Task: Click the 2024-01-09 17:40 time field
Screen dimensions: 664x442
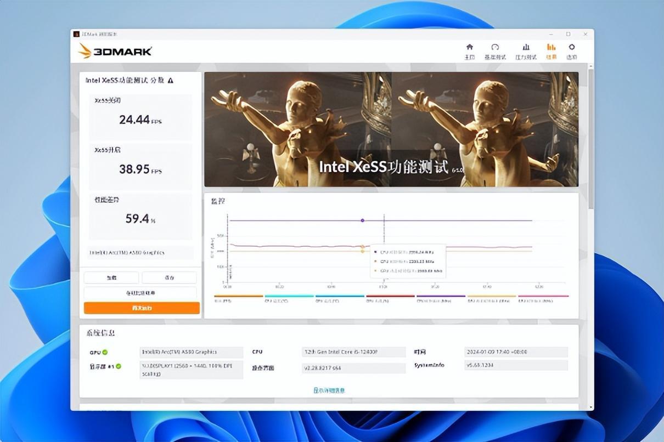Action: click(516, 352)
